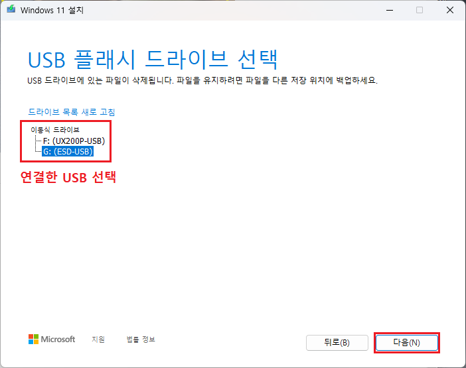
Task: Click the Windows 11 setup title bar icon
Action: point(11,9)
